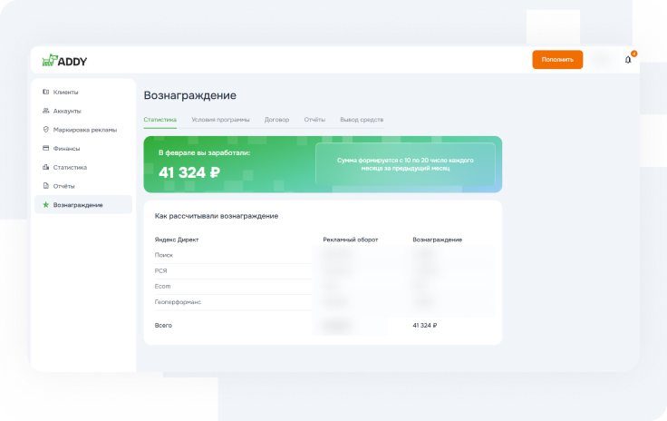
Task: Open notifications with the bell icon
Action: point(628,60)
